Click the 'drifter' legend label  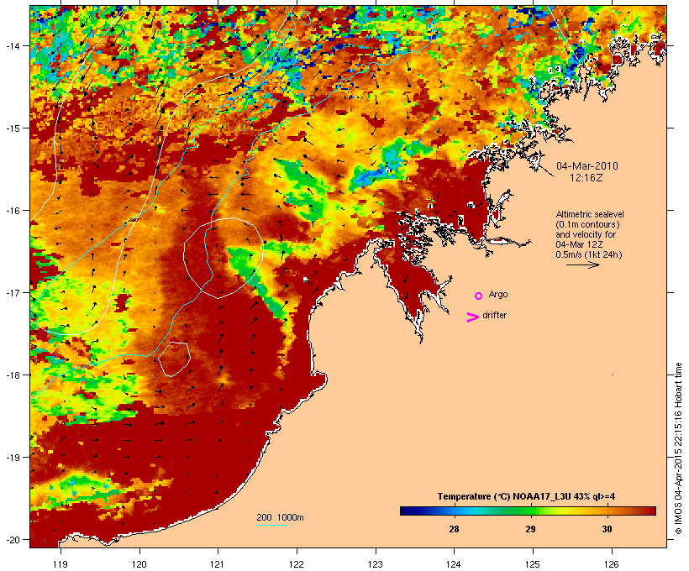tap(494, 315)
